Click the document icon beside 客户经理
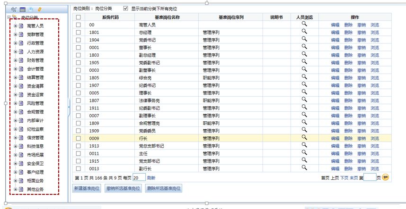Screen dimensions: 406x209 click(21, 172)
